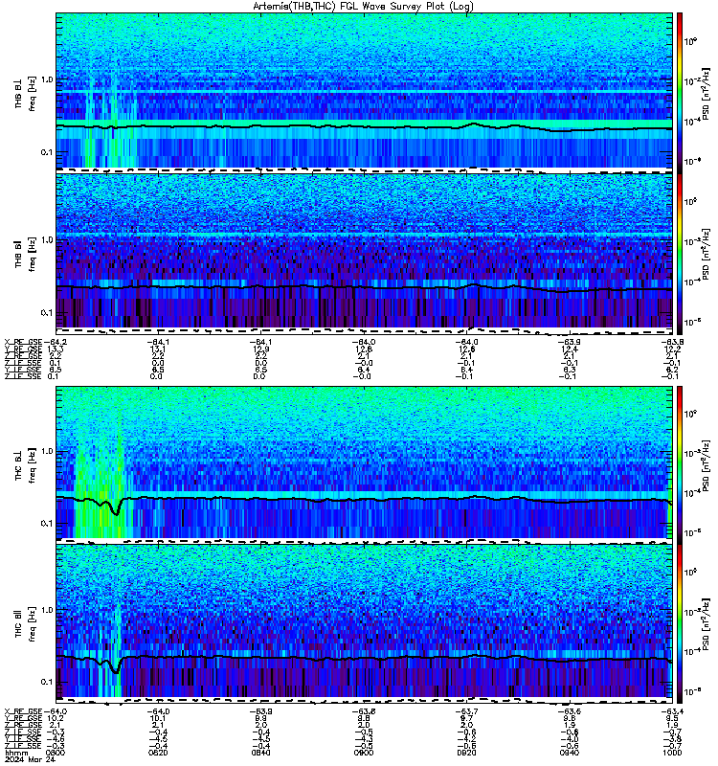This screenshot has width=718, height=766.
Task: Click the '1.0' tick in THB B∥ panel
Action: pyautogui.click(x=47, y=240)
